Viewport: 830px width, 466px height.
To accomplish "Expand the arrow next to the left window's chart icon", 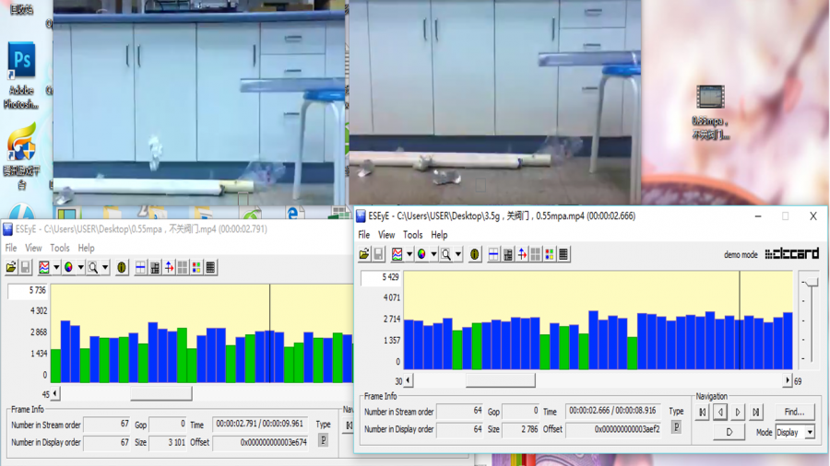I will pyautogui.click(x=56, y=267).
